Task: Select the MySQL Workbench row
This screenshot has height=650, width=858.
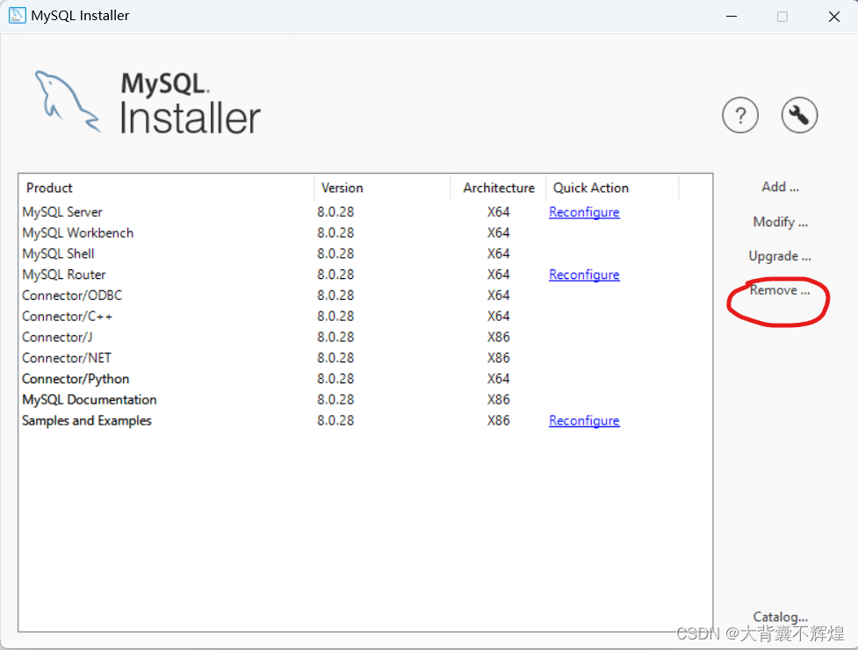Action: [x=78, y=233]
